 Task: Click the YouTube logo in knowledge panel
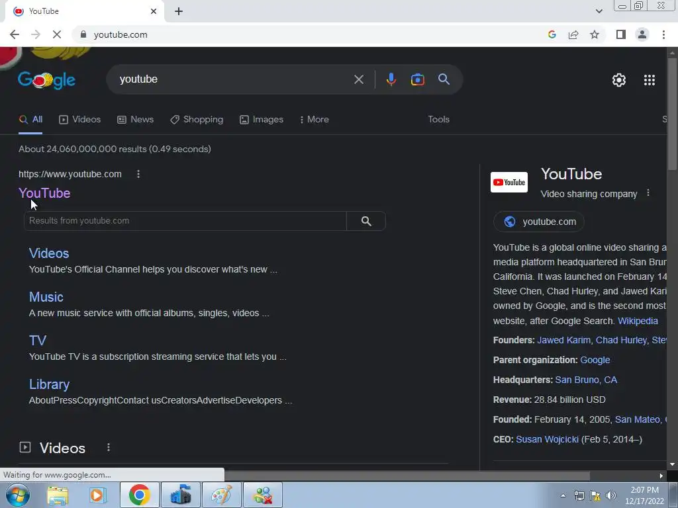point(509,183)
